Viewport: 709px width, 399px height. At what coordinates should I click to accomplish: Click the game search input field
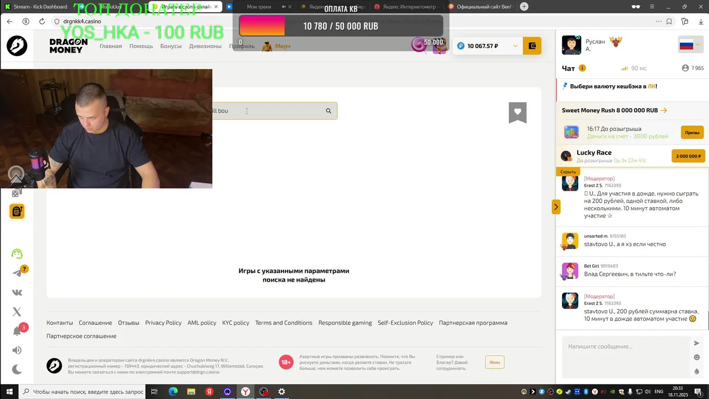point(267,111)
